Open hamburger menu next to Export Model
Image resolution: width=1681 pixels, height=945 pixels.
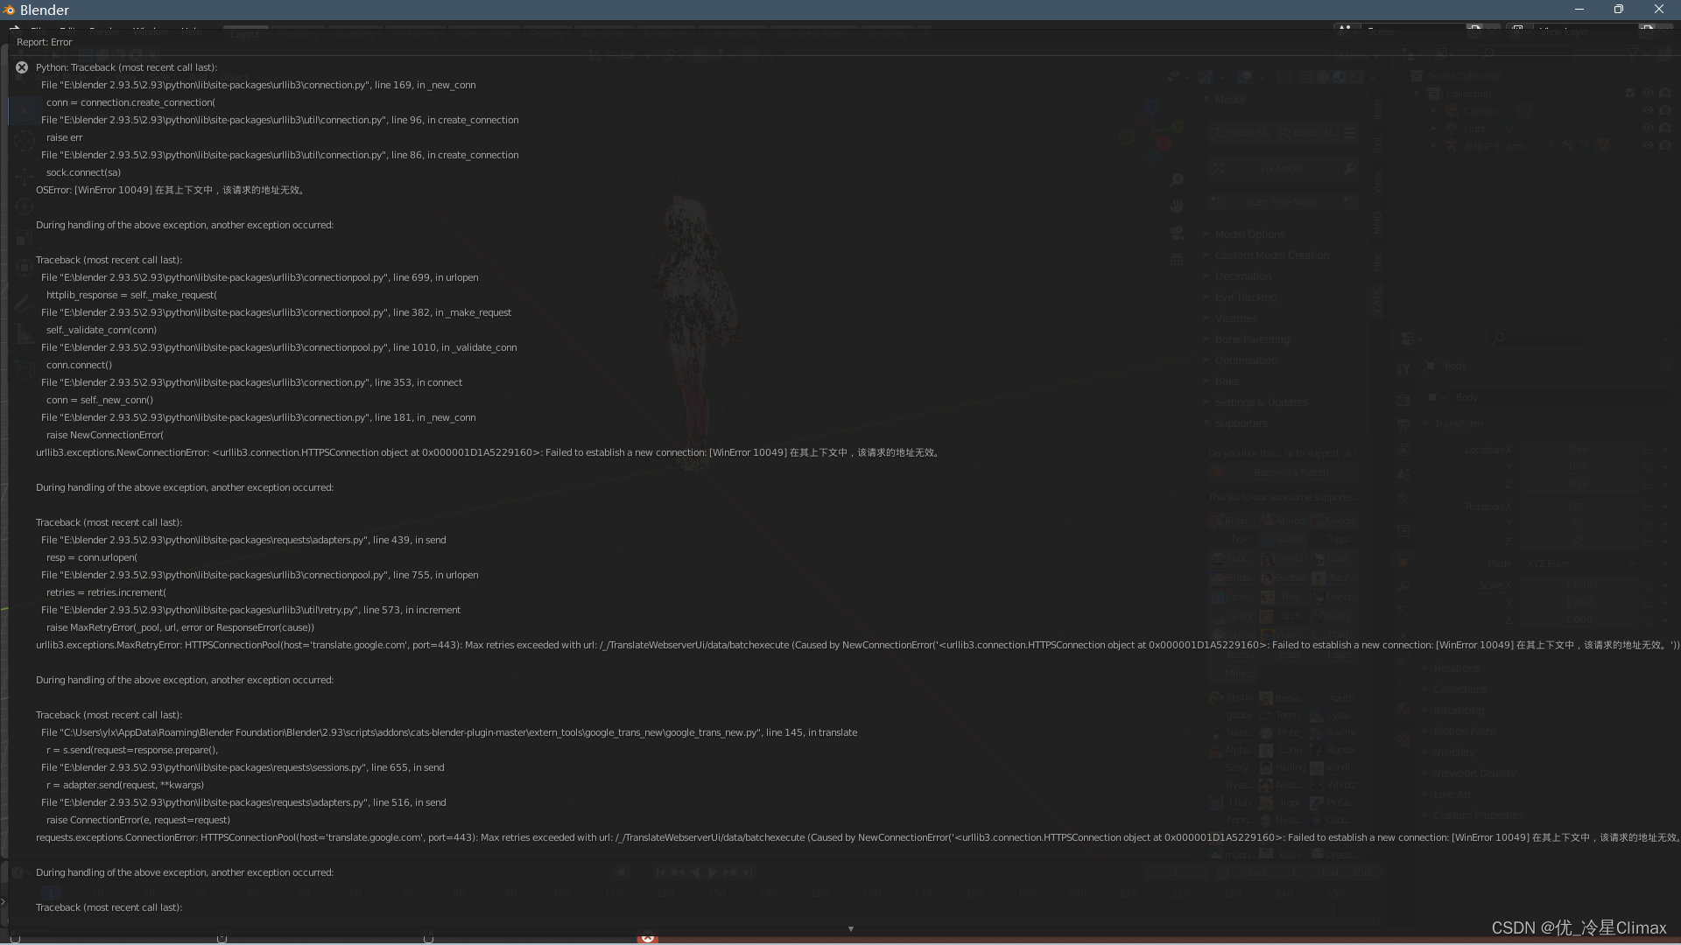(x=1350, y=133)
